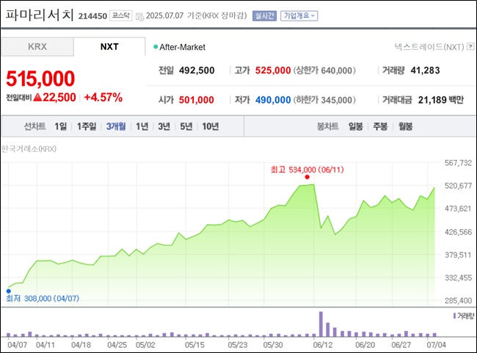Click current price 515,000
This screenshot has height=353, width=477.
click(x=40, y=79)
